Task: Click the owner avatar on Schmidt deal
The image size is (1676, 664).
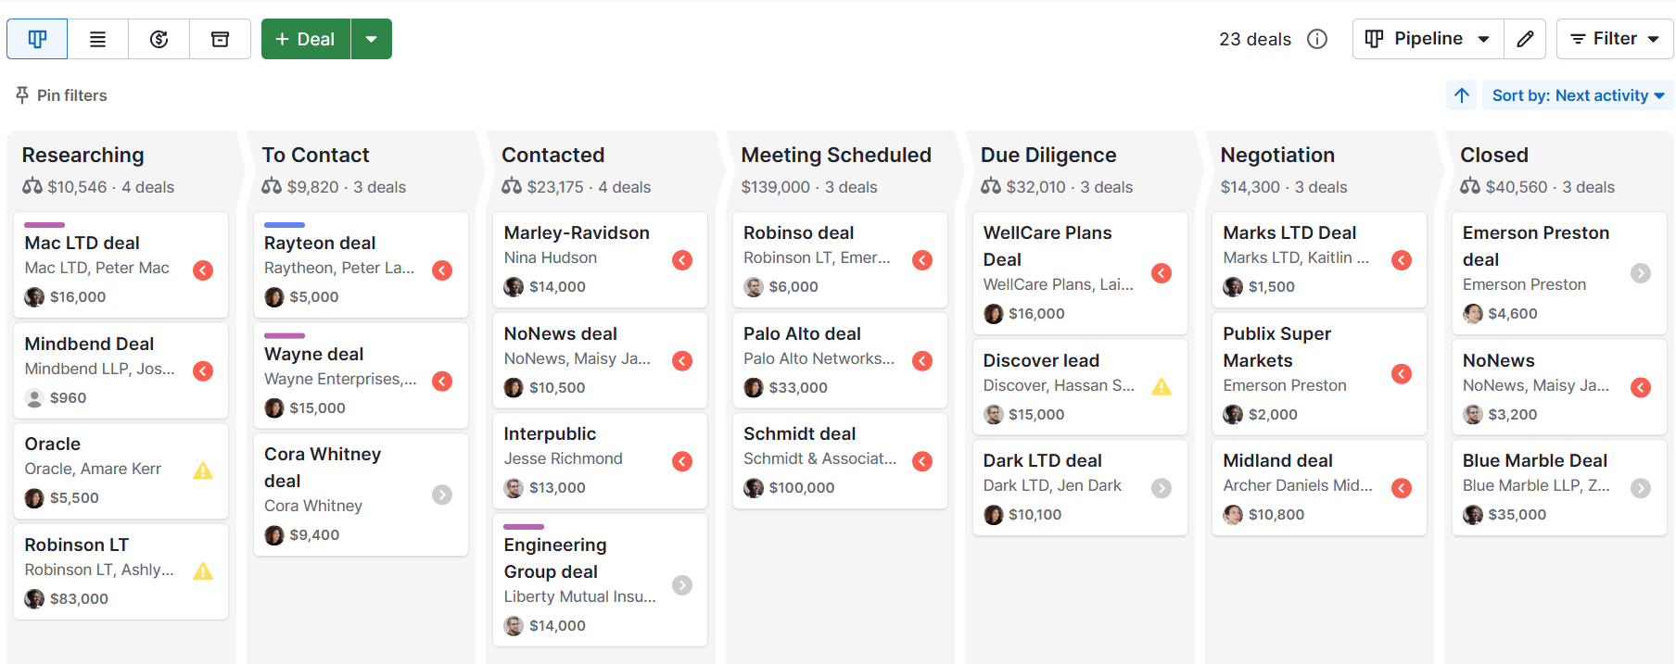Action: coord(754,487)
